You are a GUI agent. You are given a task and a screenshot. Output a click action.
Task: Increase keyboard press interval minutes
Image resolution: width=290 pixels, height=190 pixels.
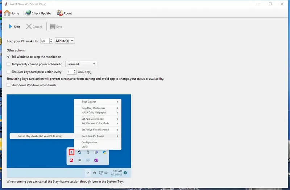75,70
